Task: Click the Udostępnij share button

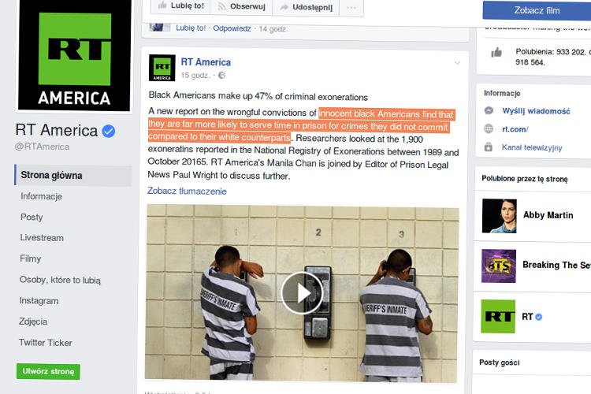Action: point(306,7)
